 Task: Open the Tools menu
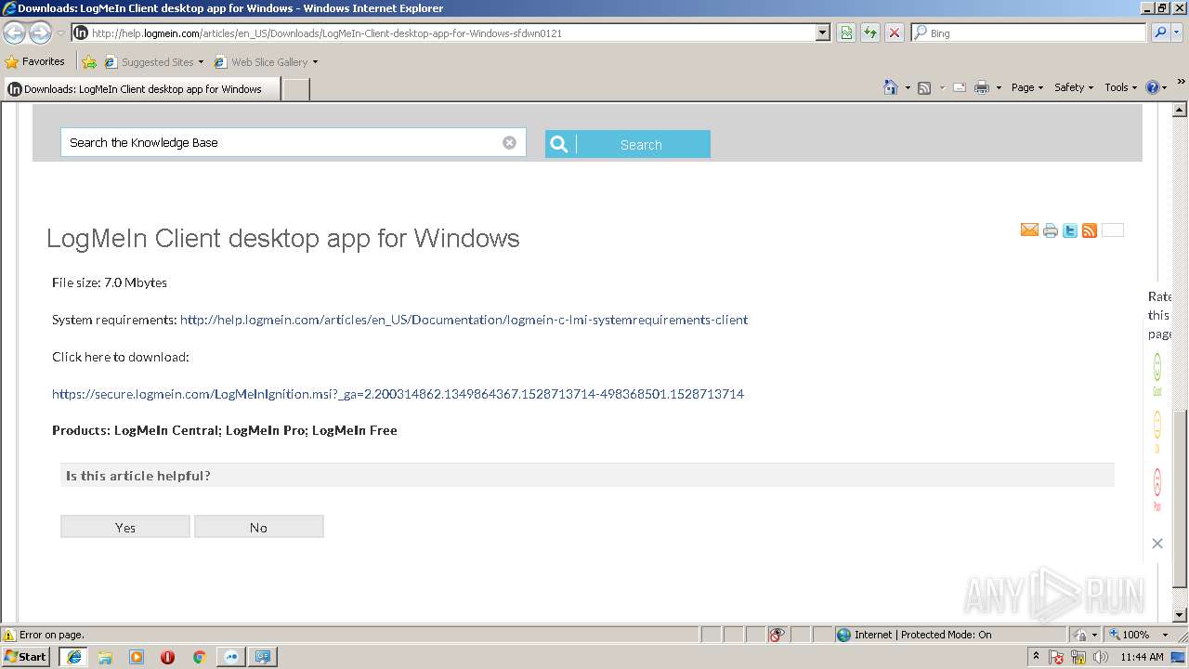tap(1121, 87)
